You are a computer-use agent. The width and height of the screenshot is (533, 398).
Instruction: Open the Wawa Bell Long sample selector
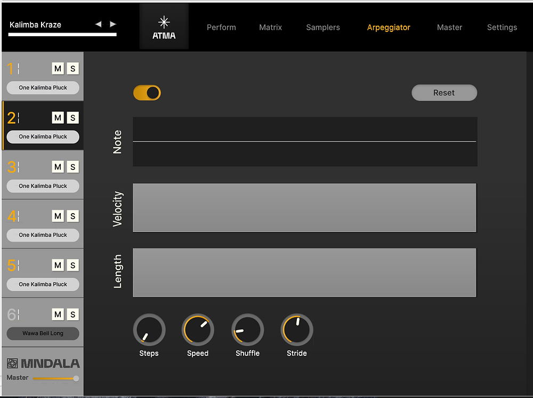point(43,334)
